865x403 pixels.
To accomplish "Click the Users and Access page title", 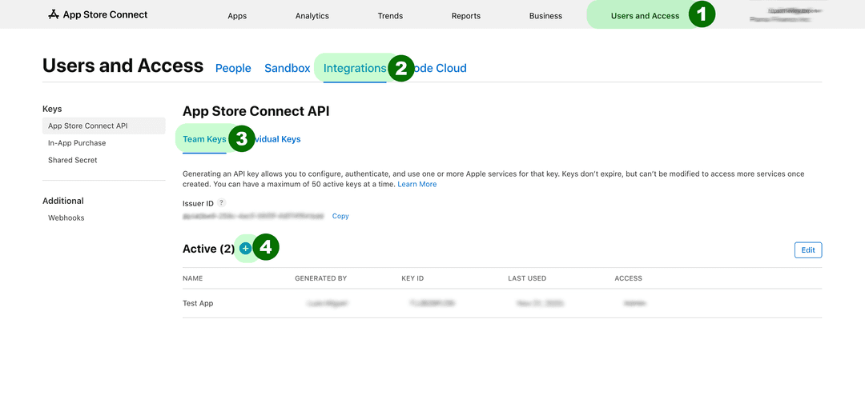I will click(123, 66).
